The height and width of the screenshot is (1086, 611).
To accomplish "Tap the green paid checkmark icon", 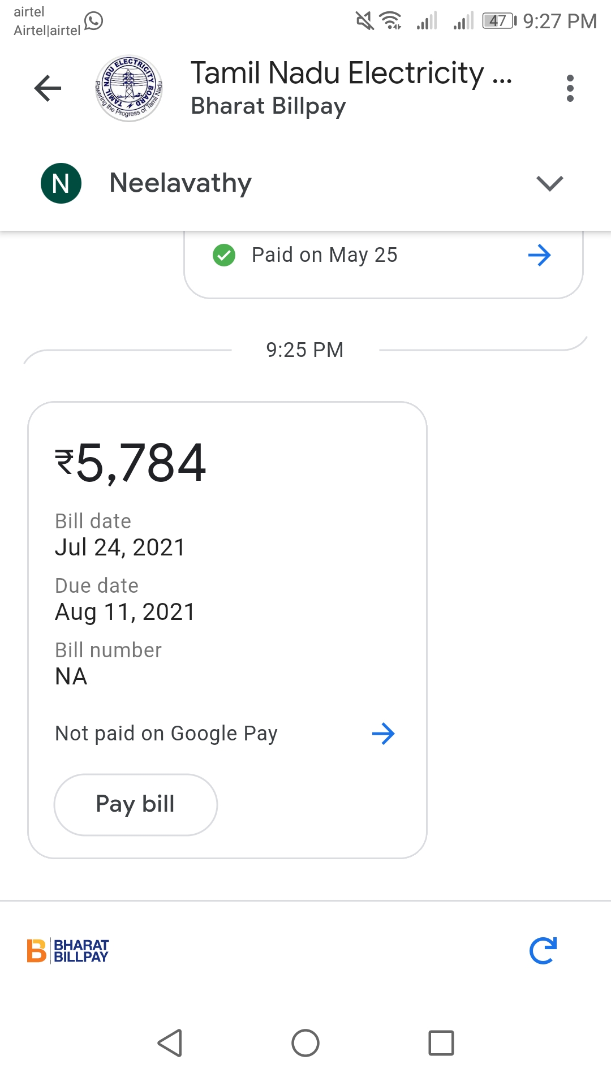I will 224,255.
